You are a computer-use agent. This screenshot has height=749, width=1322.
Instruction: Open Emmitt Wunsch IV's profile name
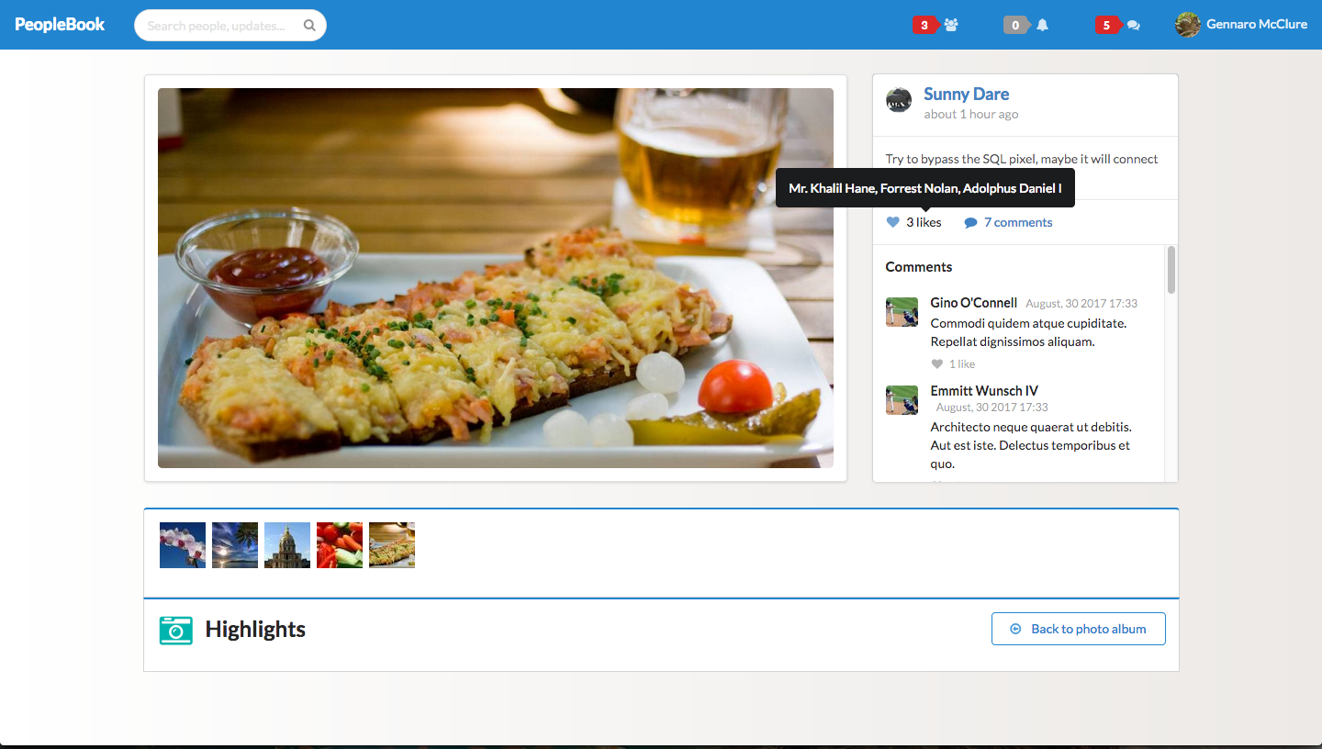click(984, 391)
